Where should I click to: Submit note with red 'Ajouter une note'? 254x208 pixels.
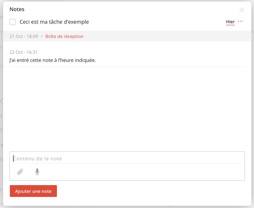click(x=33, y=191)
